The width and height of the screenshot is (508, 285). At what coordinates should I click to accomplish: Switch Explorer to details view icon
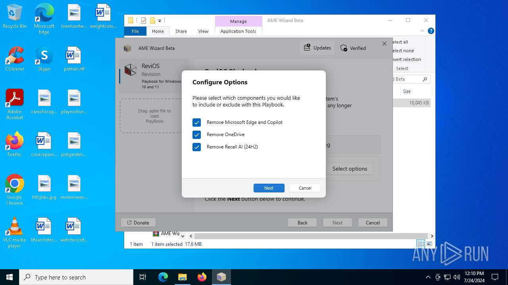coord(421,244)
